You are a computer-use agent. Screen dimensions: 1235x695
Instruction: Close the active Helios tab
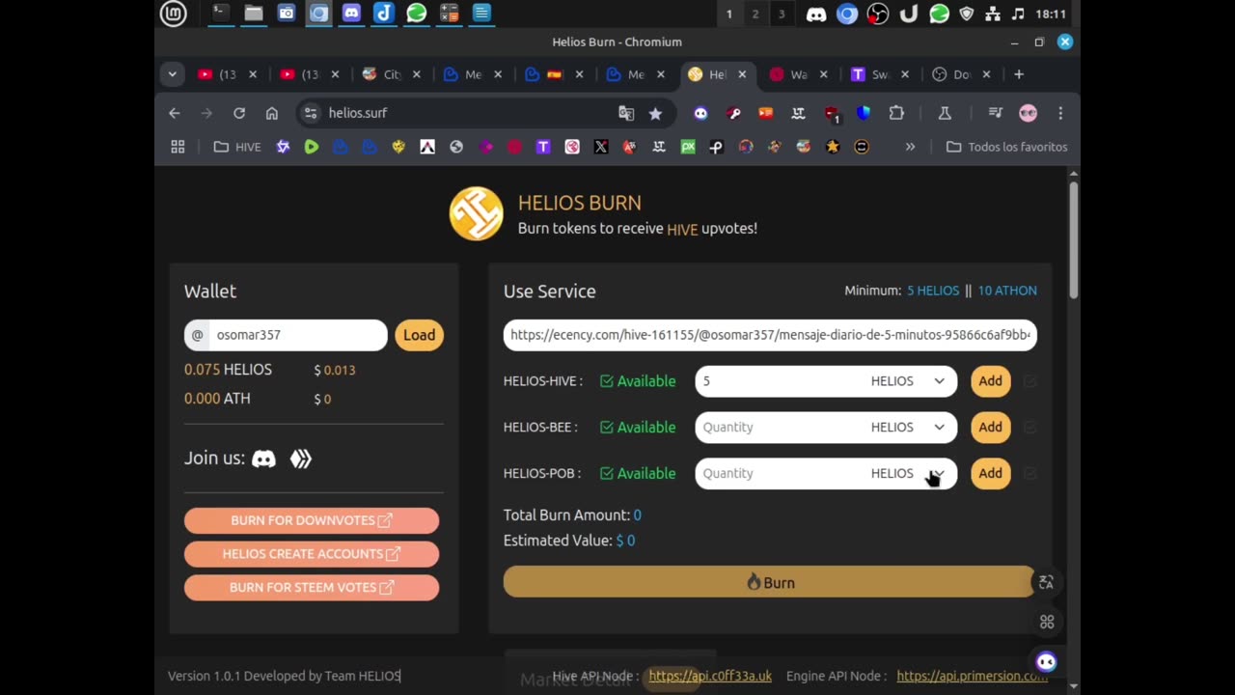(742, 74)
